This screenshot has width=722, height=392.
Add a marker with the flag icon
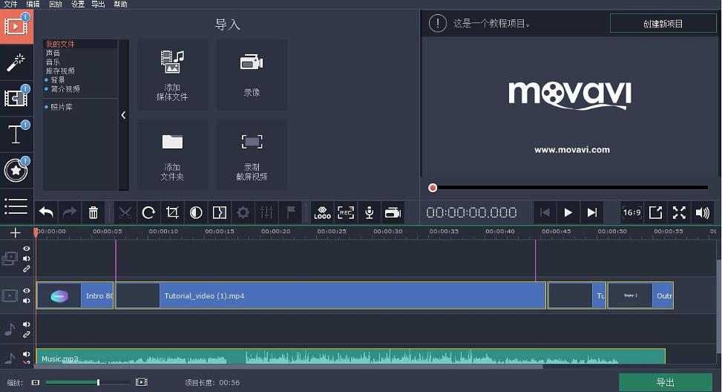tap(291, 212)
